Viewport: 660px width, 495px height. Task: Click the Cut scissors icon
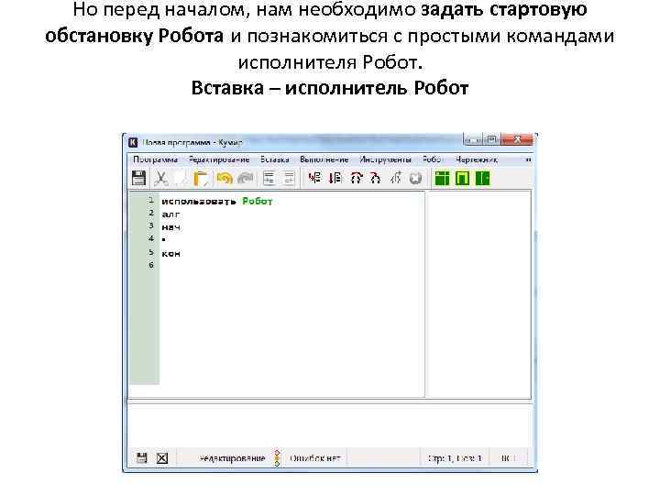[x=160, y=178]
